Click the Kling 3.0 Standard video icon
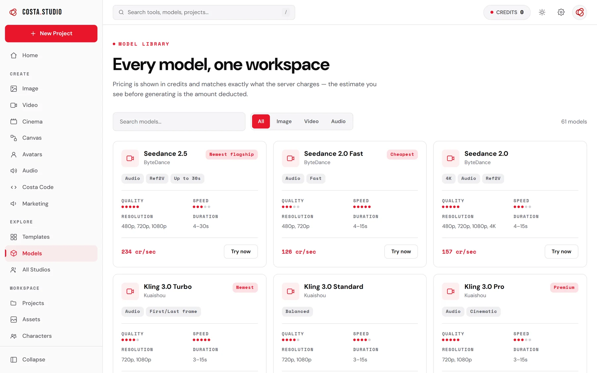597x373 pixels. 291,291
